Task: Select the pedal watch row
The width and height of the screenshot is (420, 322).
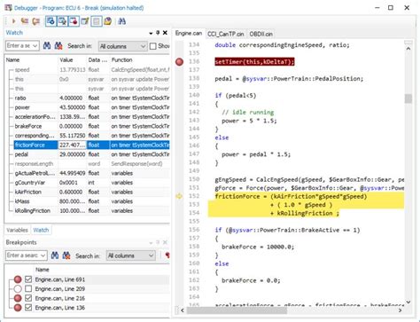Action: coord(91,154)
